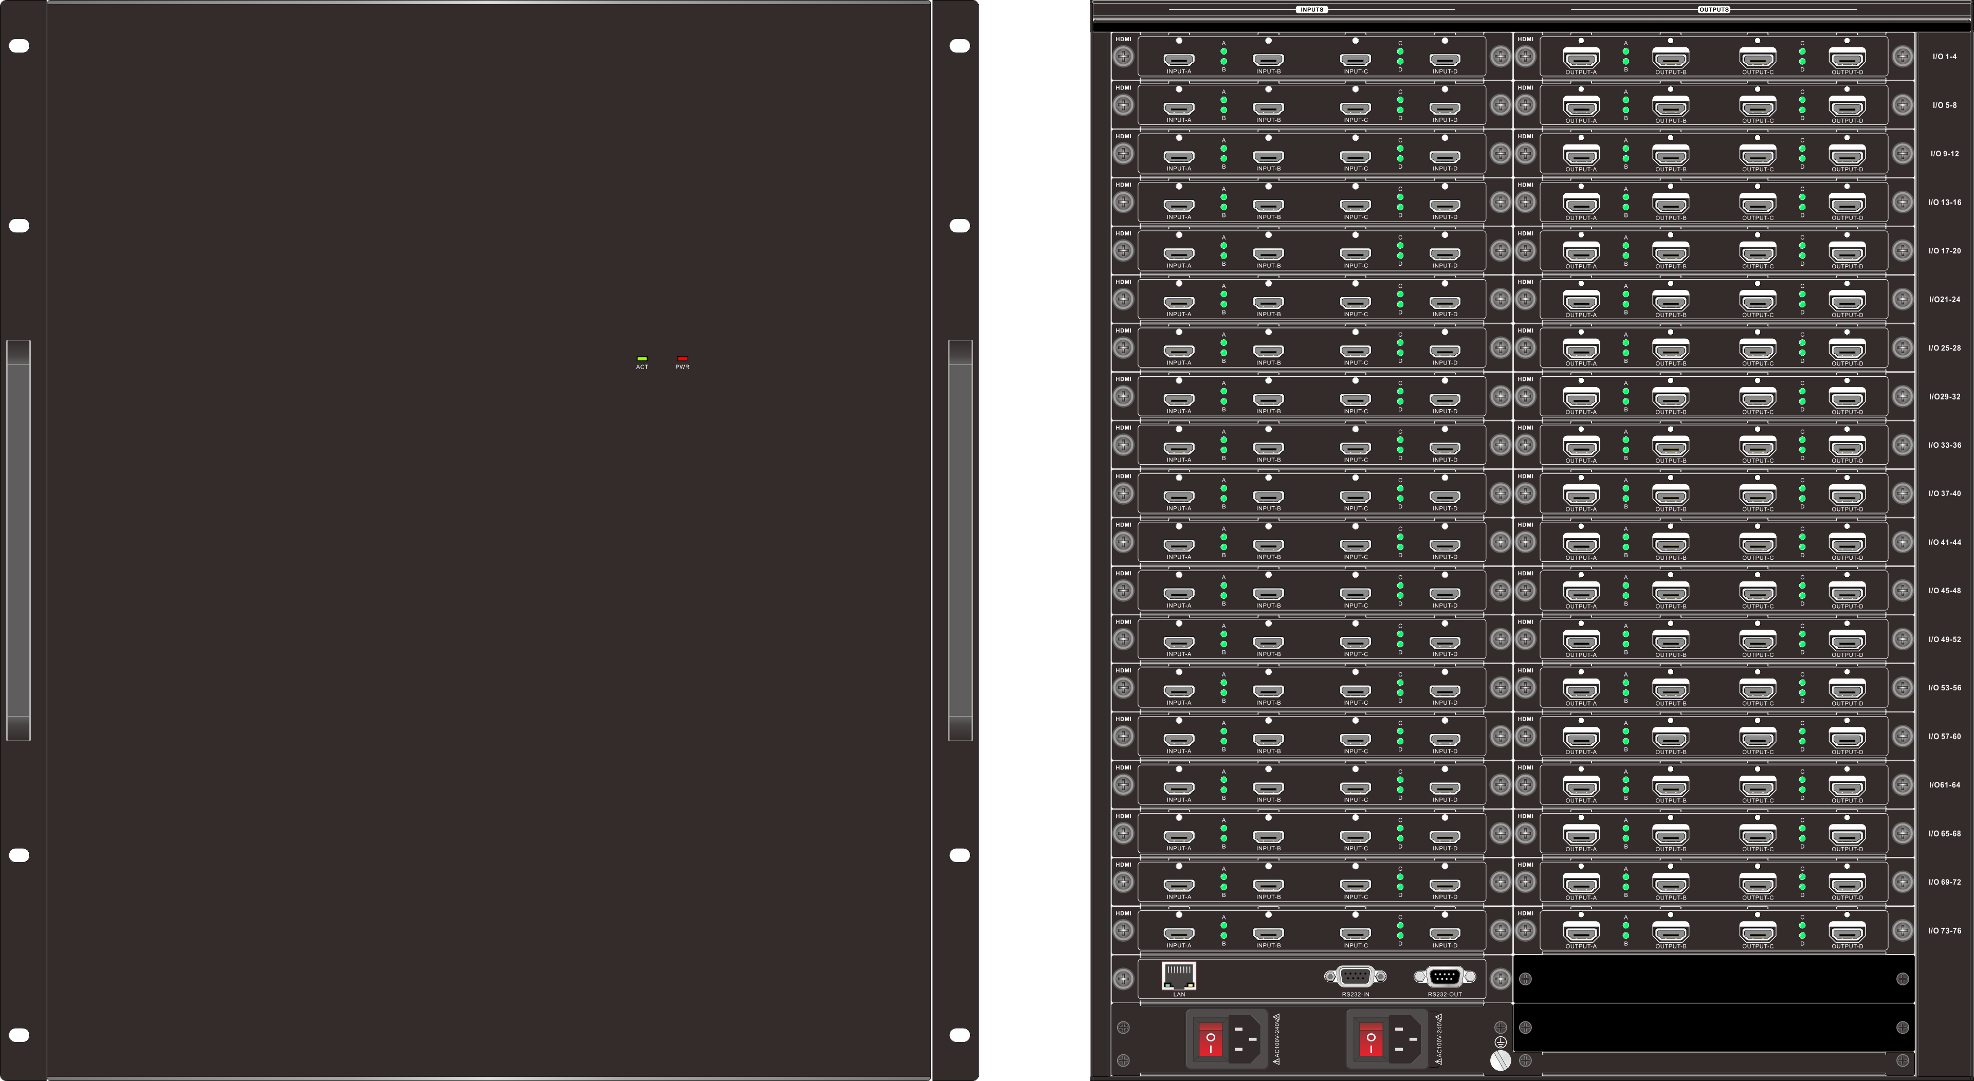Click the red PWR indicator light
Image resolution: width=1974 pixels, height=1081 pixels.
682,359
